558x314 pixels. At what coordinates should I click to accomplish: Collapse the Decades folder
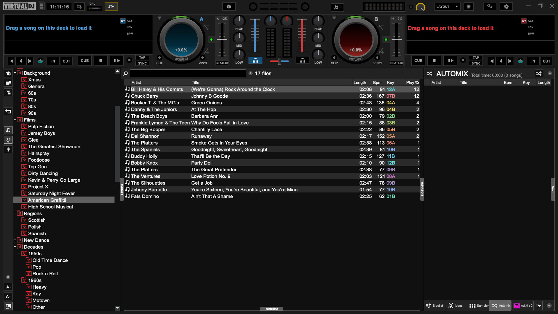tap(15, 247)
